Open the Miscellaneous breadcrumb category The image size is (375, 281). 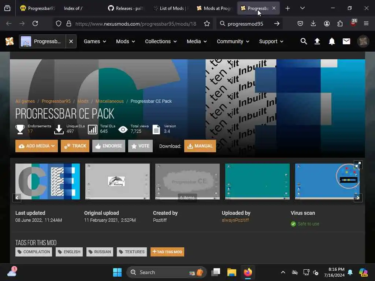point(109,101)
